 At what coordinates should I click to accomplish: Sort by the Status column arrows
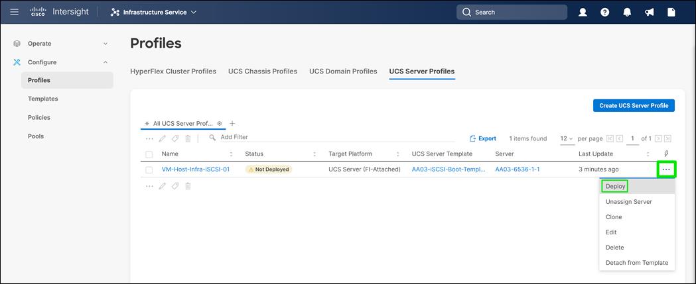coord(314,154)
